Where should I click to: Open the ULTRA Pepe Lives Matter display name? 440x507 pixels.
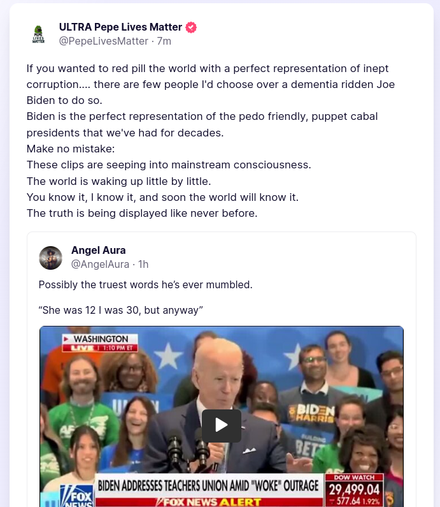(x=120, y=27)
